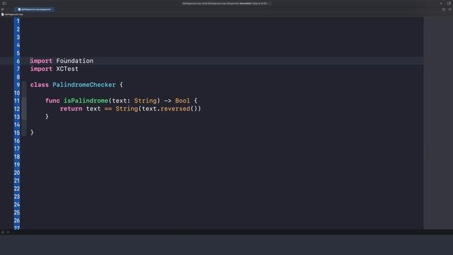Add an editor on the right
The image size is (453, 255).
pyautogui.click(x=450, y=9)
